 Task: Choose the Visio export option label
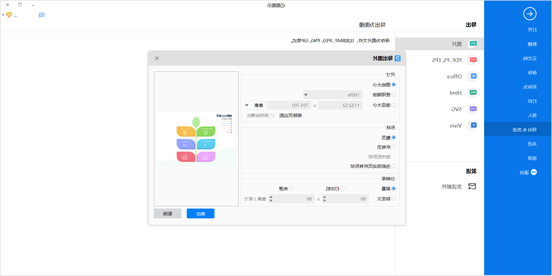(455, 126)
